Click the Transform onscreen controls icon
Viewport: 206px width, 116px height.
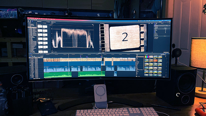(x=165, y=30)
